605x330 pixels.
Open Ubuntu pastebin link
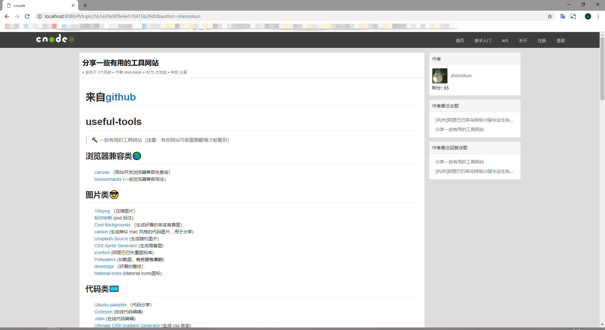[110, 305]
